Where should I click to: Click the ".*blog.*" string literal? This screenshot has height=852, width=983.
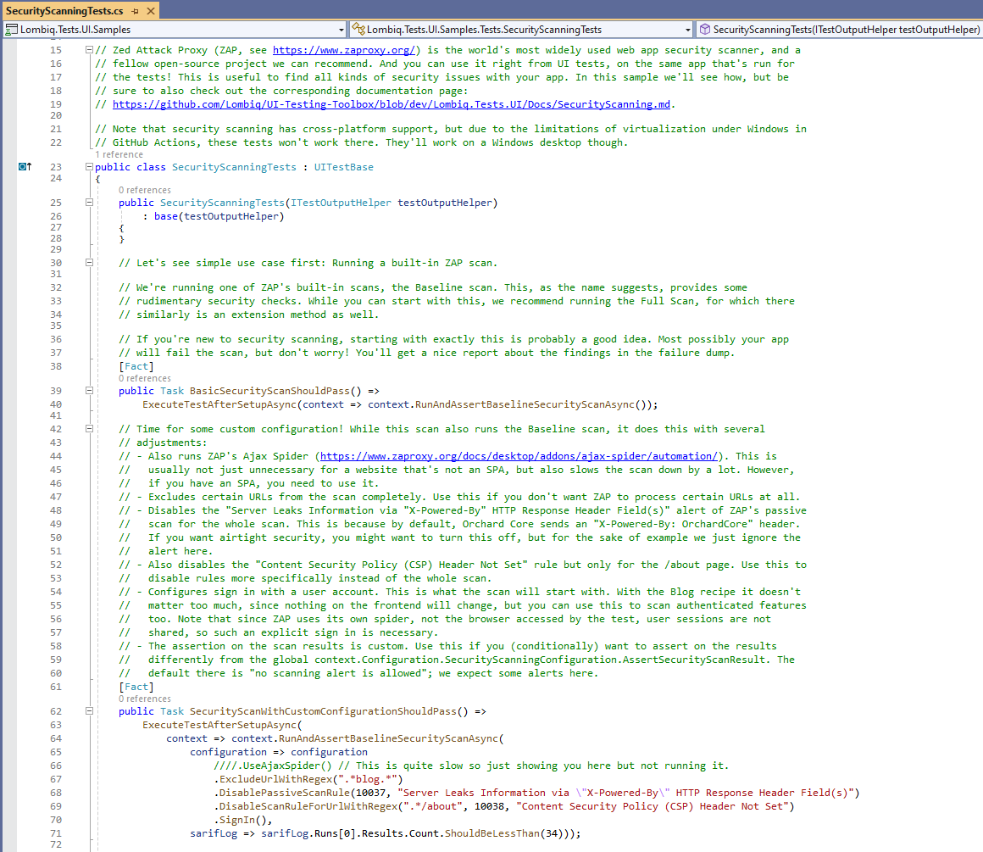pos(368,779)
